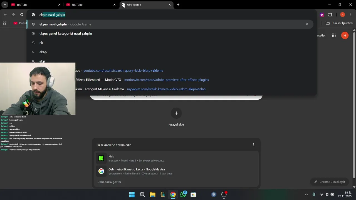Open 'Osb metro ilk metro kaçta' Google result
The width and height of the screenshot is (356, 200).
click(177, 171)
